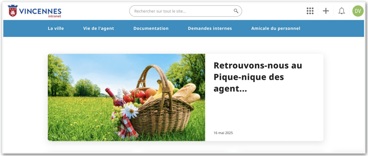Open the Amicale du personnel menu
The height and width of the screenshot is (156, 368).
pyautogui.click(x=276, y=28)
